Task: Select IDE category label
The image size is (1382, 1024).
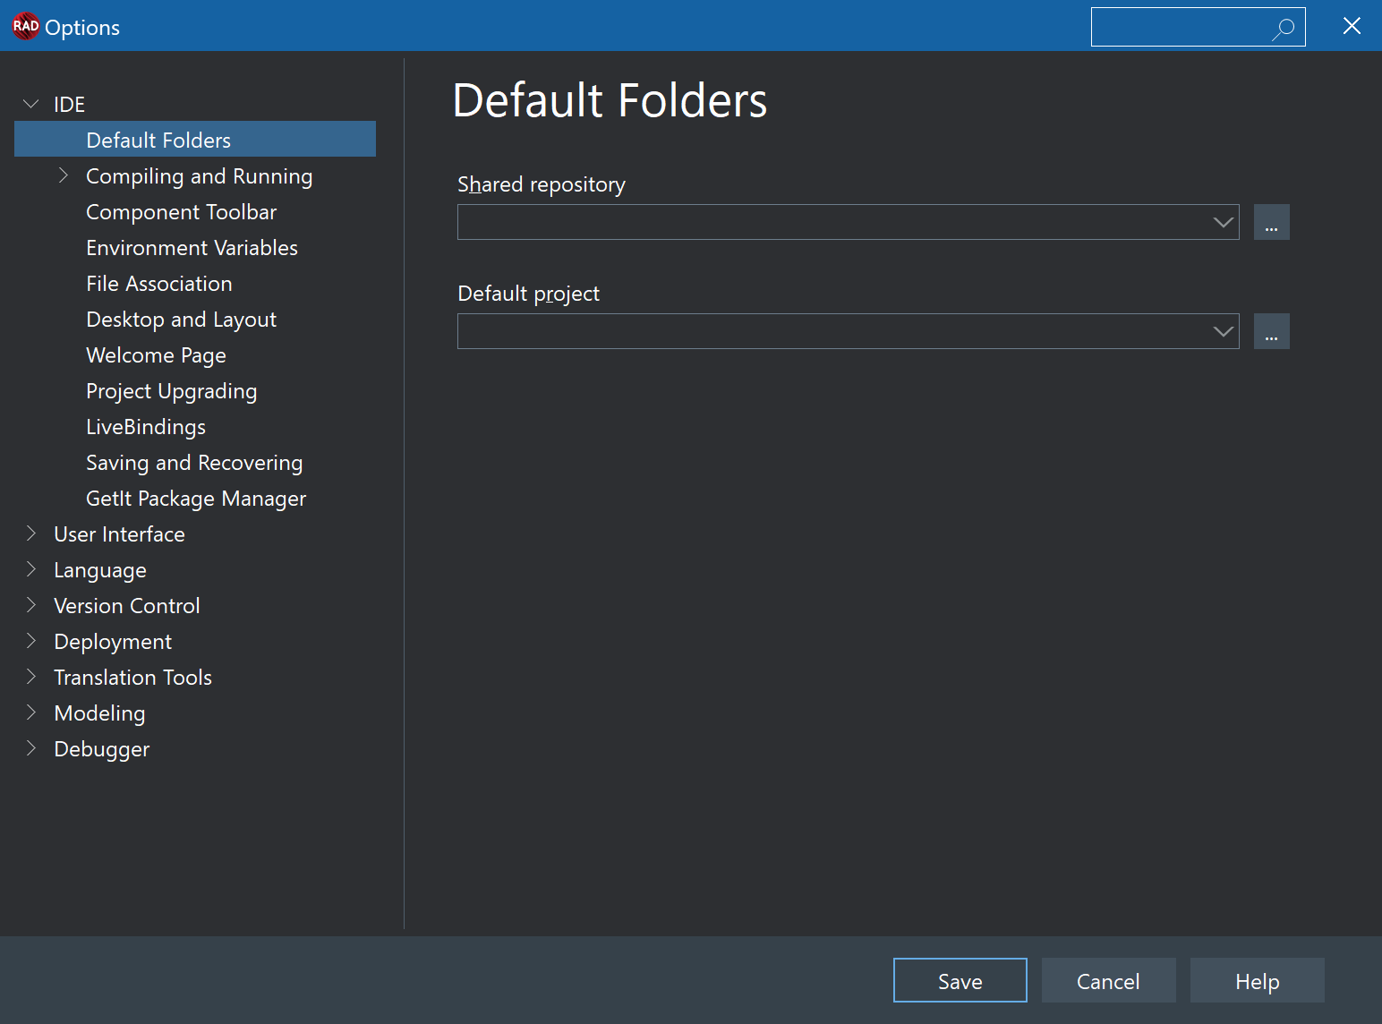Action: point(69,105)
